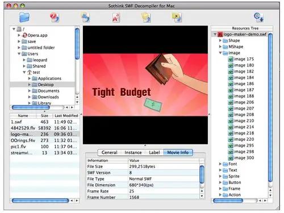
Task: Select image 180 in Resources Tree
Action: coord(241,65)
